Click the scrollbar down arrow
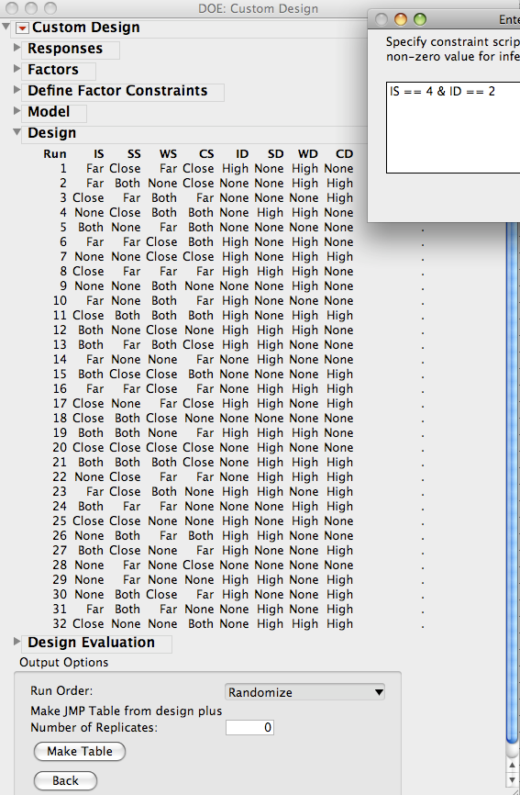 (513, 779)
